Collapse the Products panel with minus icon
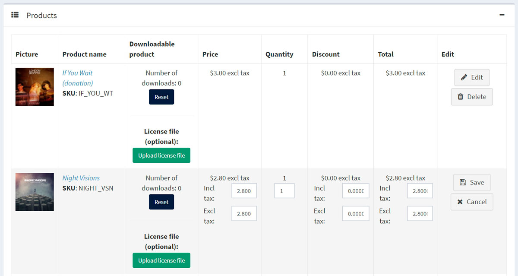518x276 pixels. (502, 15)
